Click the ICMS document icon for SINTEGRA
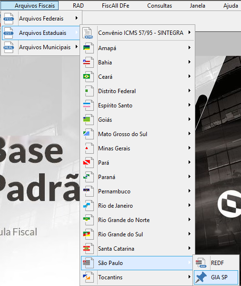This screenshot has height=286, width=241. click(88, 33)
